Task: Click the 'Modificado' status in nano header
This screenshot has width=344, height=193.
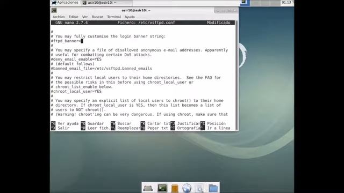Action: pos(219,23)
